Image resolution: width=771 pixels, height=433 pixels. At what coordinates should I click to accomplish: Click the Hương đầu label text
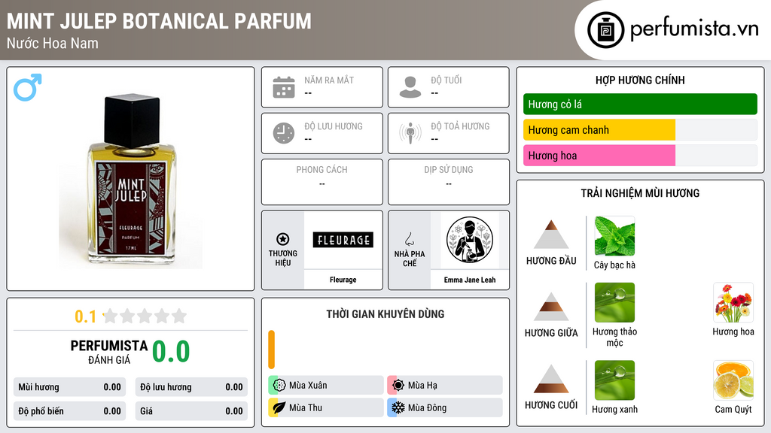coord(551,261)
